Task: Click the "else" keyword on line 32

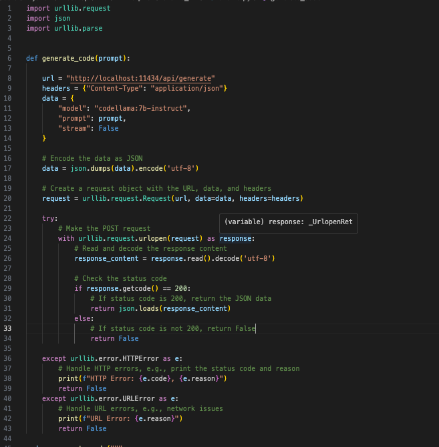Action: coord(82,318)
